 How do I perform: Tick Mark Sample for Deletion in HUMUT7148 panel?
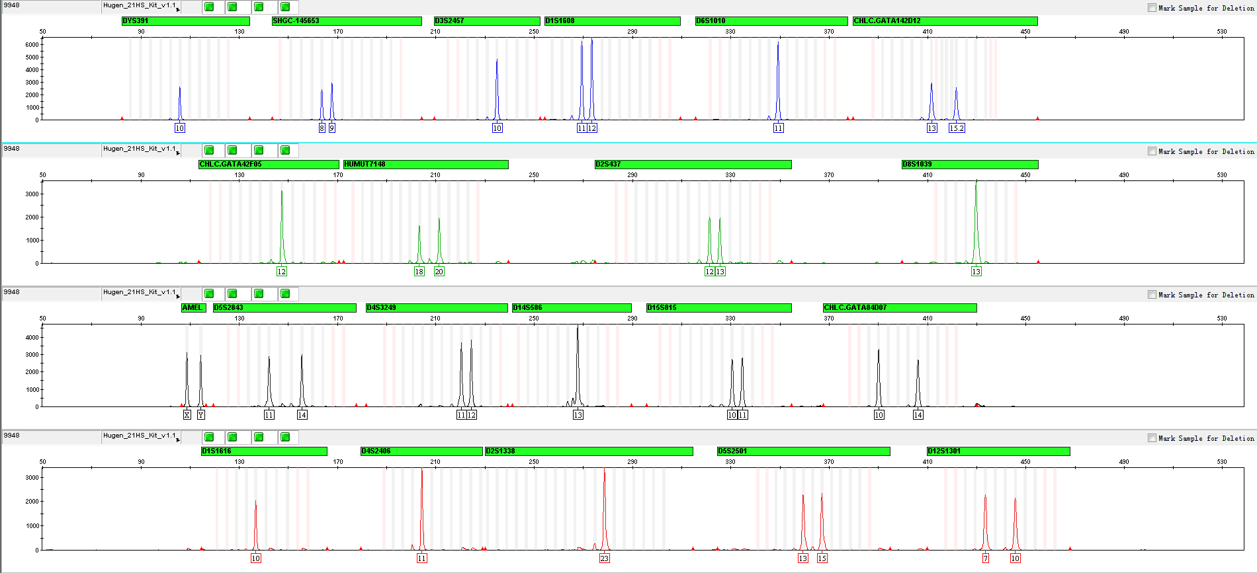pos(1152,151)
